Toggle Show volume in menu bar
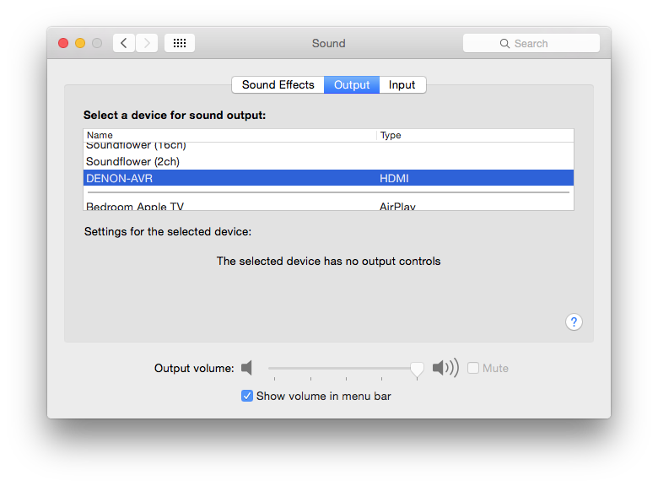 coord(247,396)
